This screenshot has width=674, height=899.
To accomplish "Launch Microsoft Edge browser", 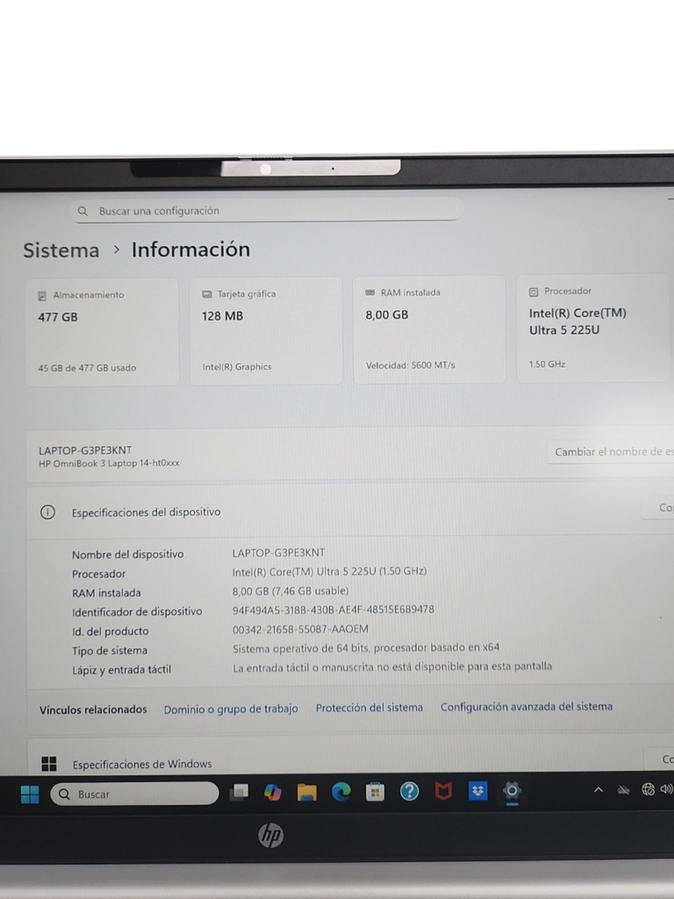I will tap(341, 792).
